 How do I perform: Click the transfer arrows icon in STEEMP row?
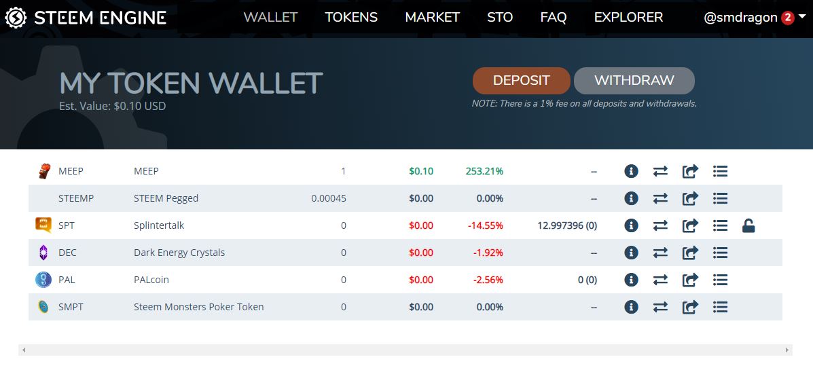point(660,198)
